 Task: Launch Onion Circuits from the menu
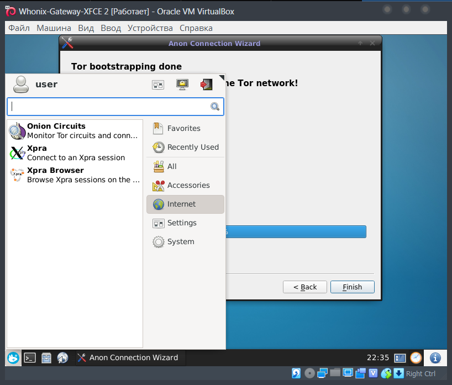pos(74,131)
